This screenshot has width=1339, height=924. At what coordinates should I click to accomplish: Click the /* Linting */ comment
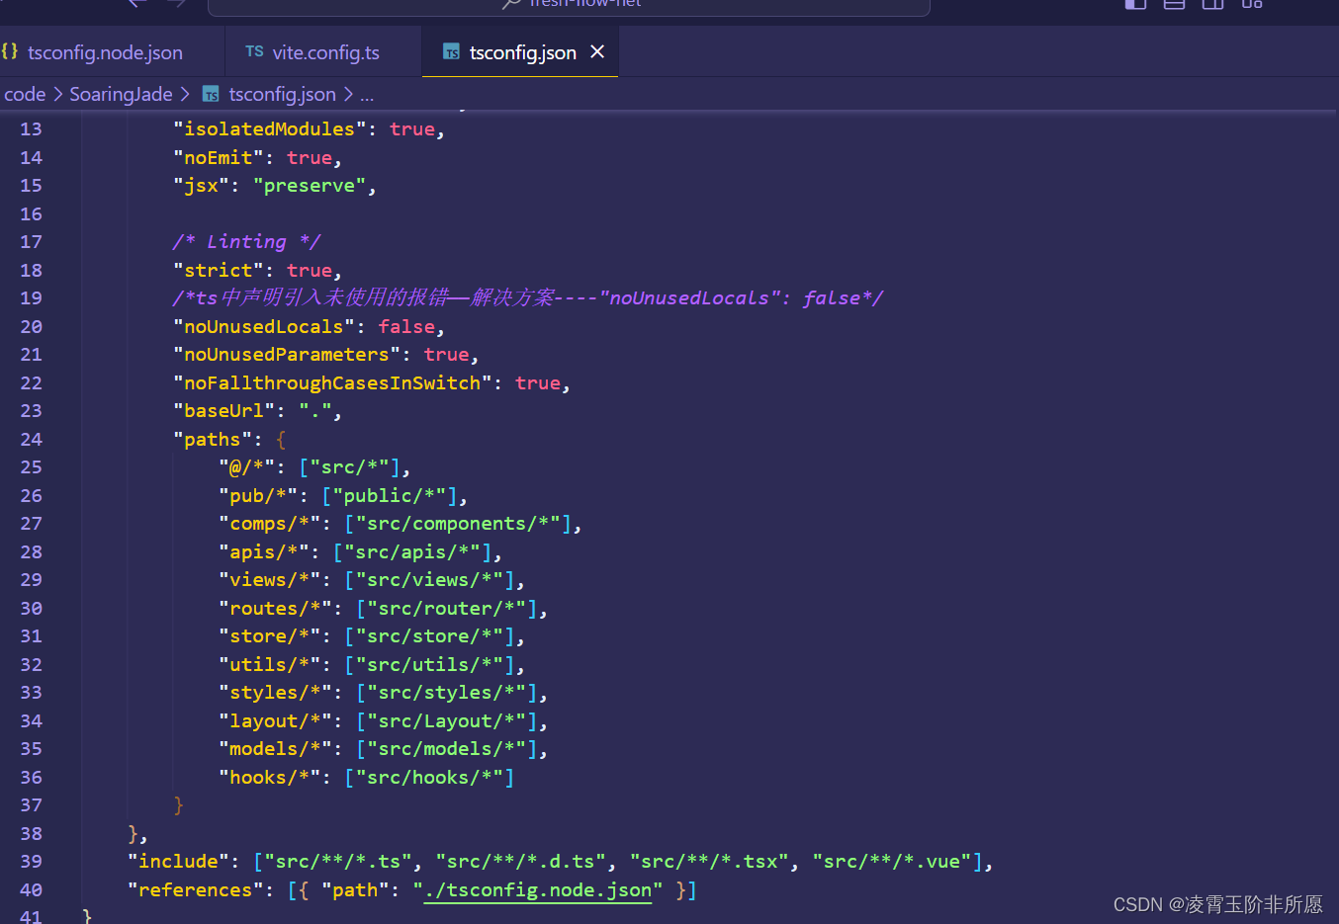(x=246, y=241)
